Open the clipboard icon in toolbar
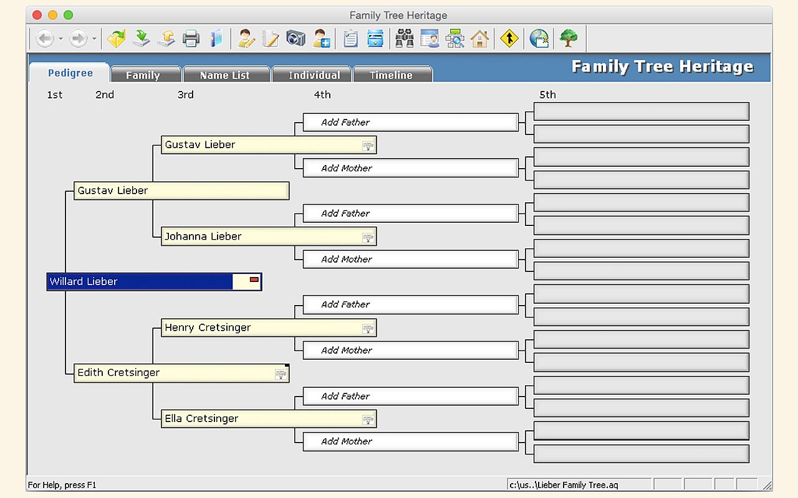This screenshot has width=798, height=498. pos(351,39)
